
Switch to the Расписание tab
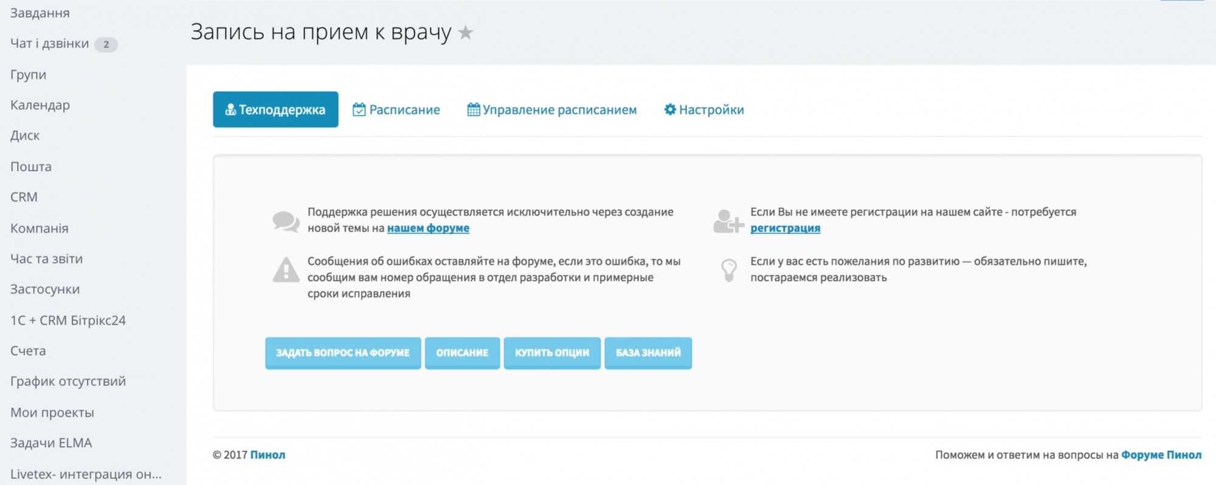point(396,110)
